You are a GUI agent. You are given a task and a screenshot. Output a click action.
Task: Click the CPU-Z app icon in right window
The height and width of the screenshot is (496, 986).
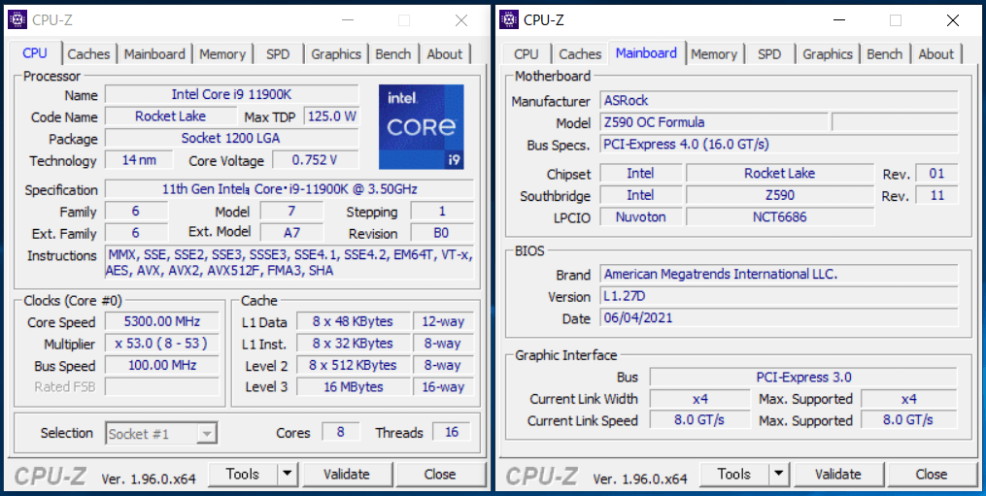click(509, 20)
